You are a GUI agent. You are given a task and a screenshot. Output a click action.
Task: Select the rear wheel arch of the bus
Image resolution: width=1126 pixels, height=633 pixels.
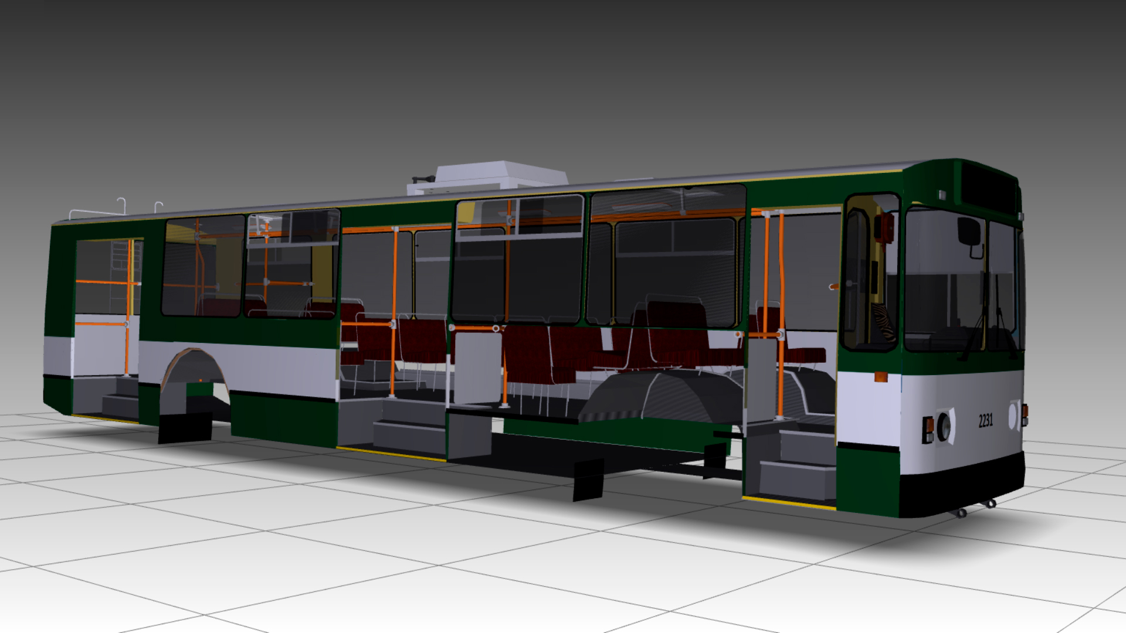tap(194, 375)
